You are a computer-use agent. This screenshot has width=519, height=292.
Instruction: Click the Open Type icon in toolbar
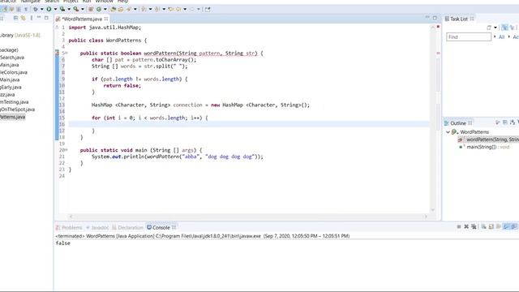pyautogui.click(x=114, y=9)
